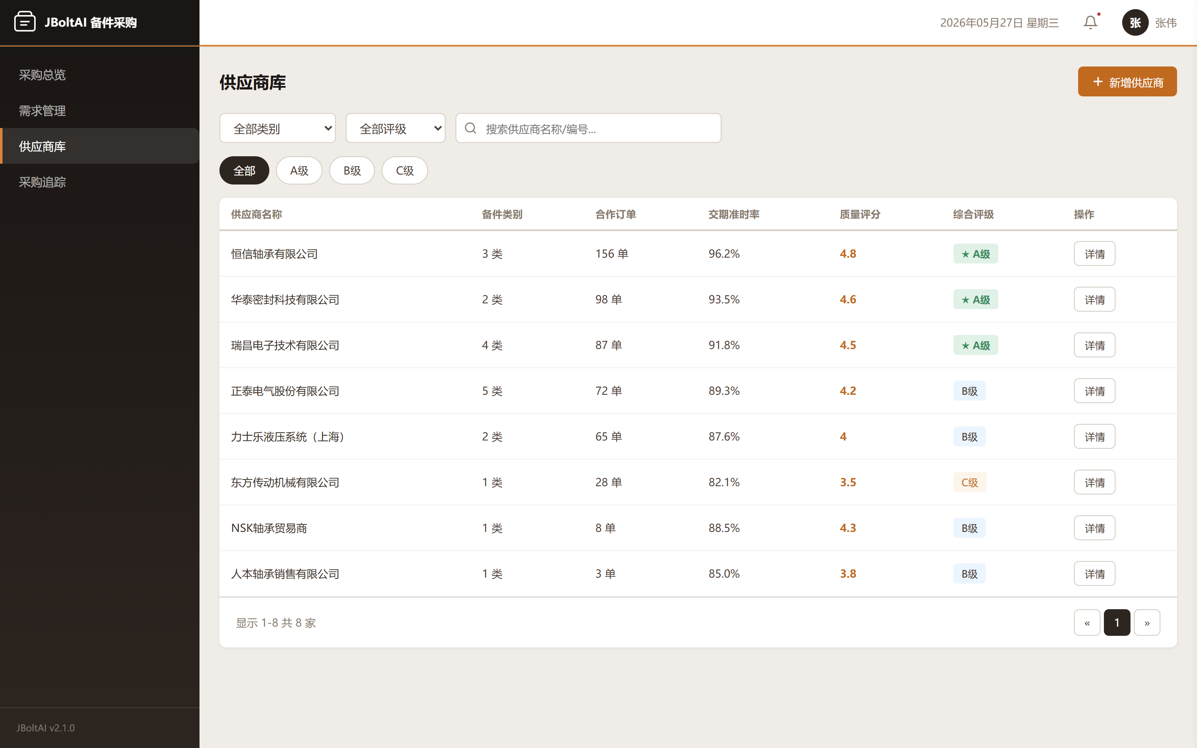Select the A级 filter chip
Image resolution: width=1197 pixels, height=748 pixels.
click(299, 171)
